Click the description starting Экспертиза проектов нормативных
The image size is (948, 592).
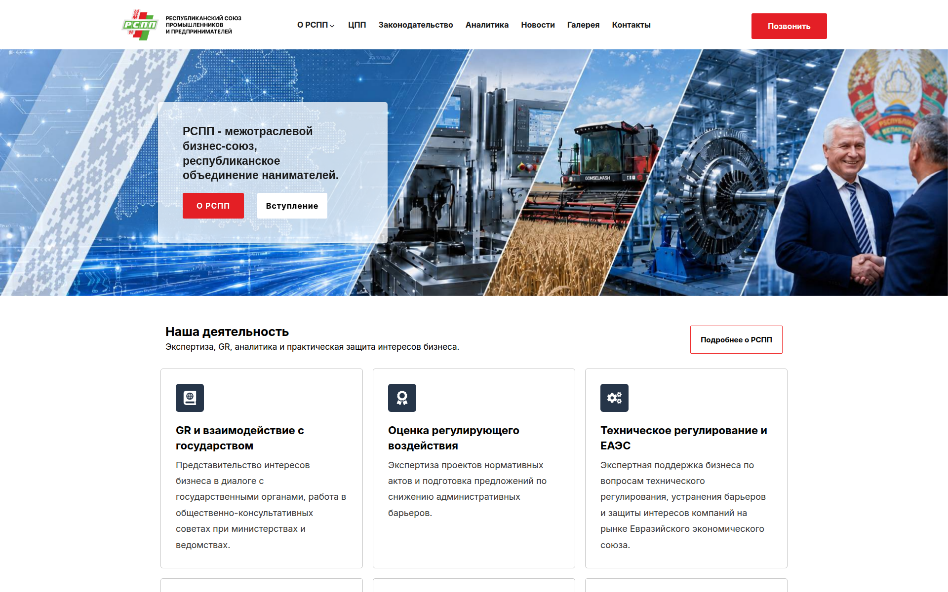tap(467, 489)
